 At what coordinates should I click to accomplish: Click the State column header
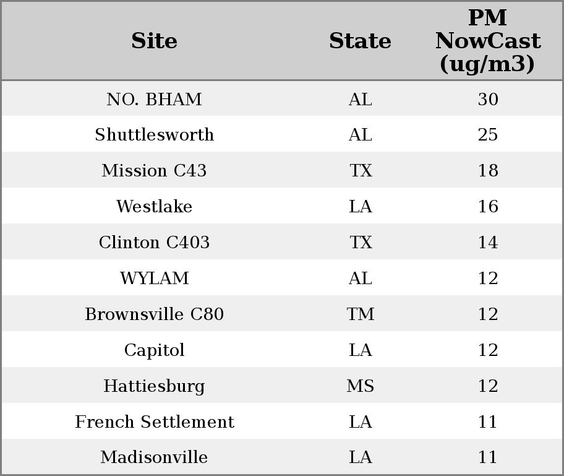(360, 41)
